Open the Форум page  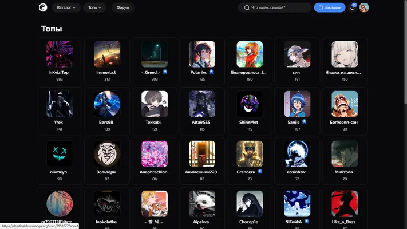point(123,7)
